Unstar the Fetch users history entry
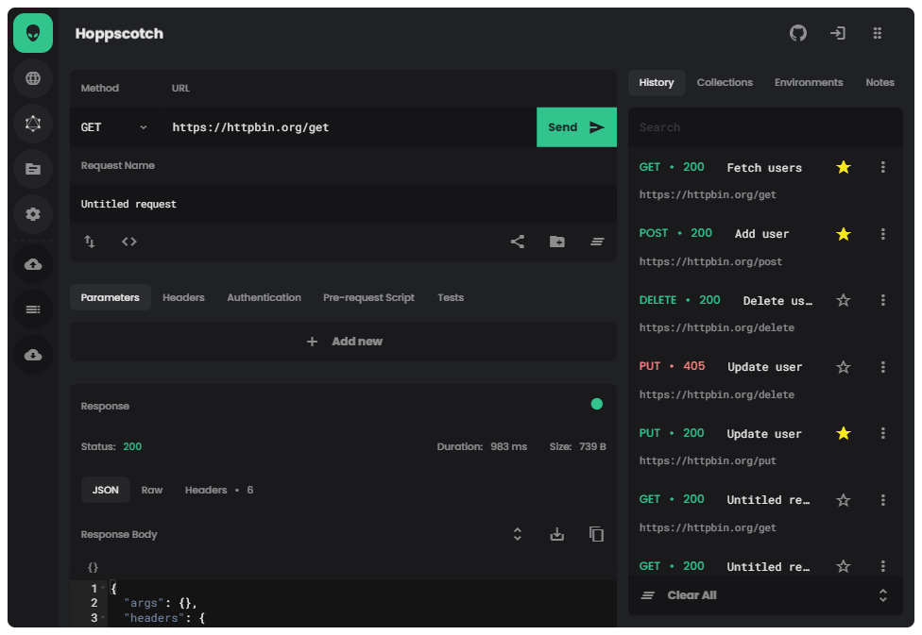 [x=844, y=167]
